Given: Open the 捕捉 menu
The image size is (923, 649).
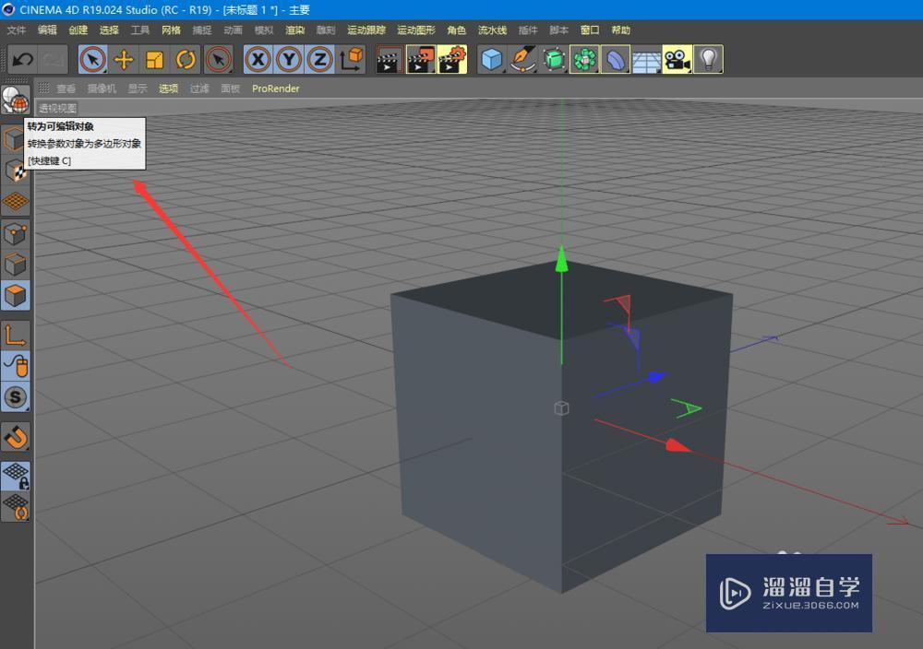Looking at the screenshot, I should point(202,30).
